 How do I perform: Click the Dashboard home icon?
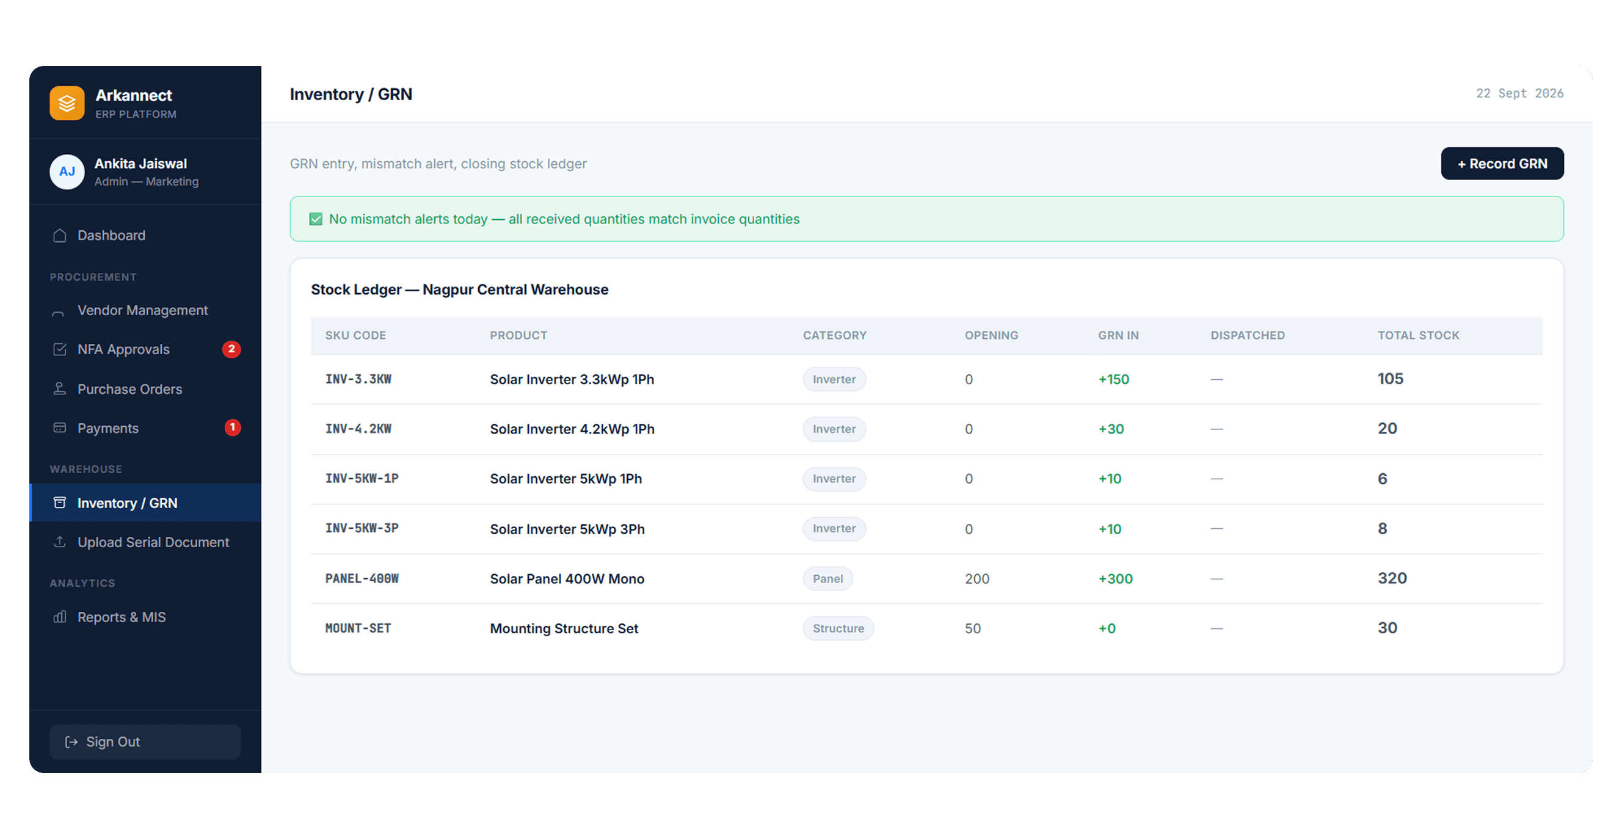pyautogui.click(x=60, y=236)
